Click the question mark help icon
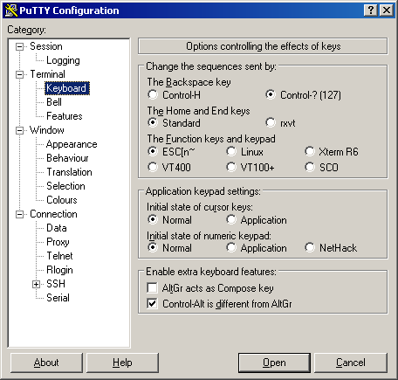Screen dimensions: 398x380 [371, 10]
